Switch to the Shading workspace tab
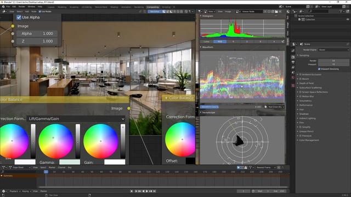This screenshot has width=351, height=197. 114,7
